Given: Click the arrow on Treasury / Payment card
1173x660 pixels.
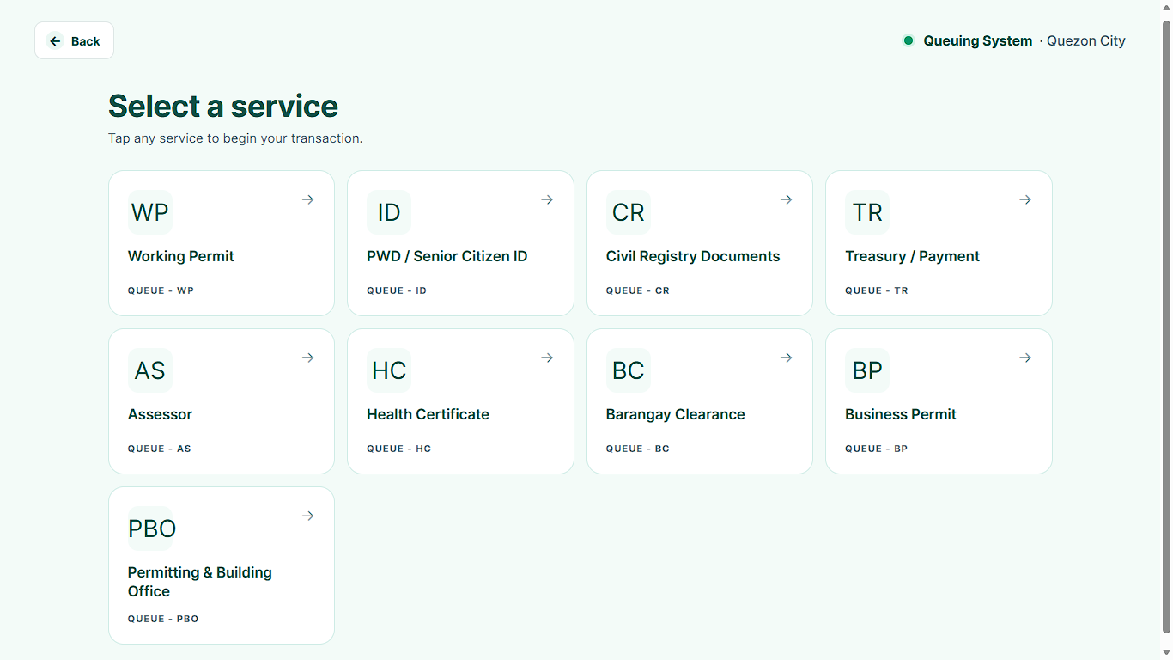Looking at the screenshot, I should click(1025, 199).
